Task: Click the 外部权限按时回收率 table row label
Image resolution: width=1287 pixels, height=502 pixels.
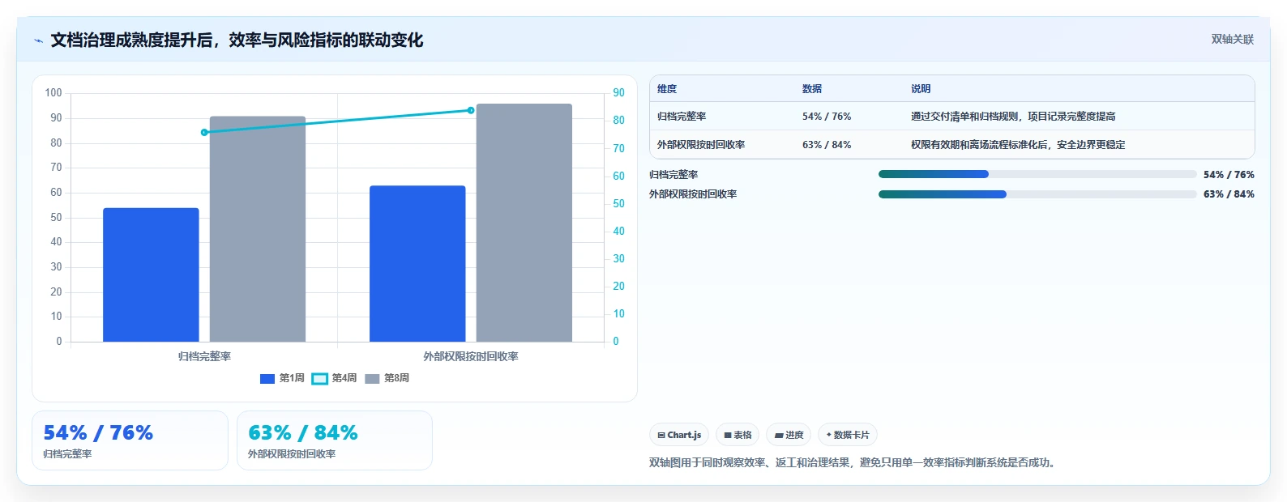Action: (x=701, y=145)
